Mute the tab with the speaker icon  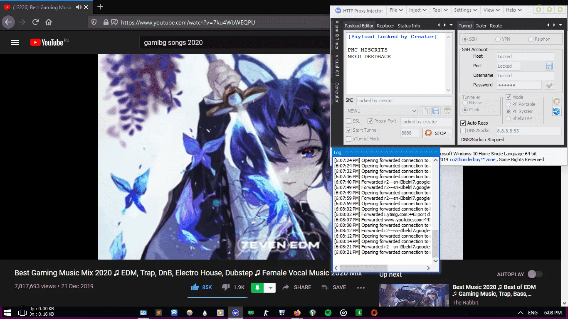click(x=79, y=7)
